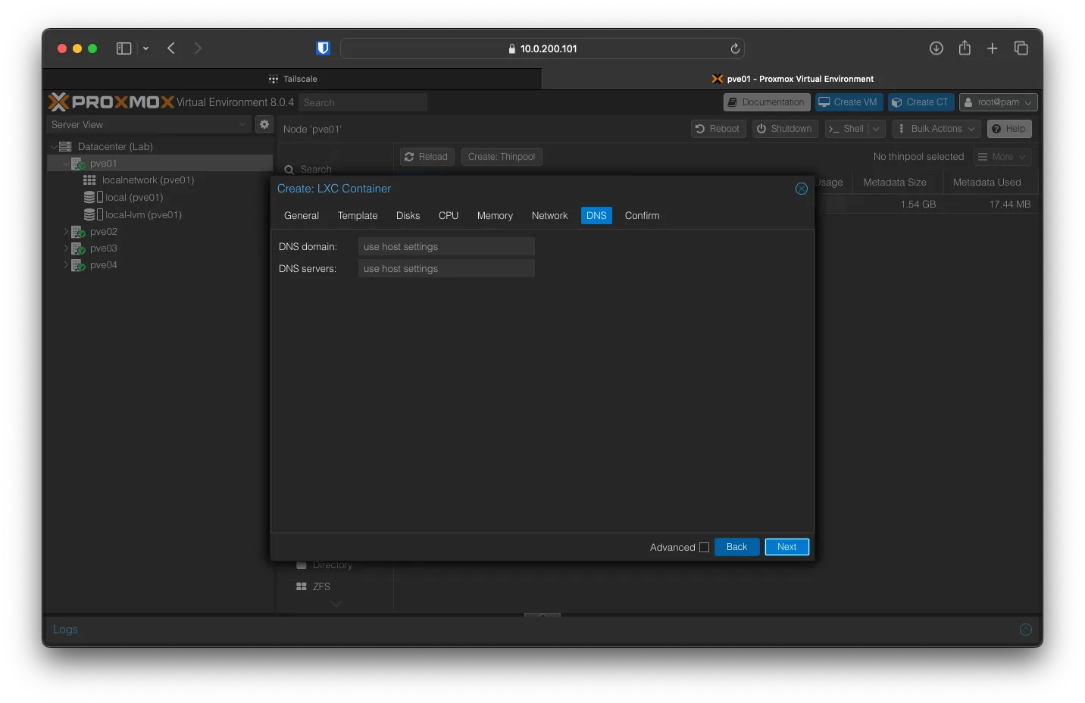Expand the pve04 tree node

(66, 265)
